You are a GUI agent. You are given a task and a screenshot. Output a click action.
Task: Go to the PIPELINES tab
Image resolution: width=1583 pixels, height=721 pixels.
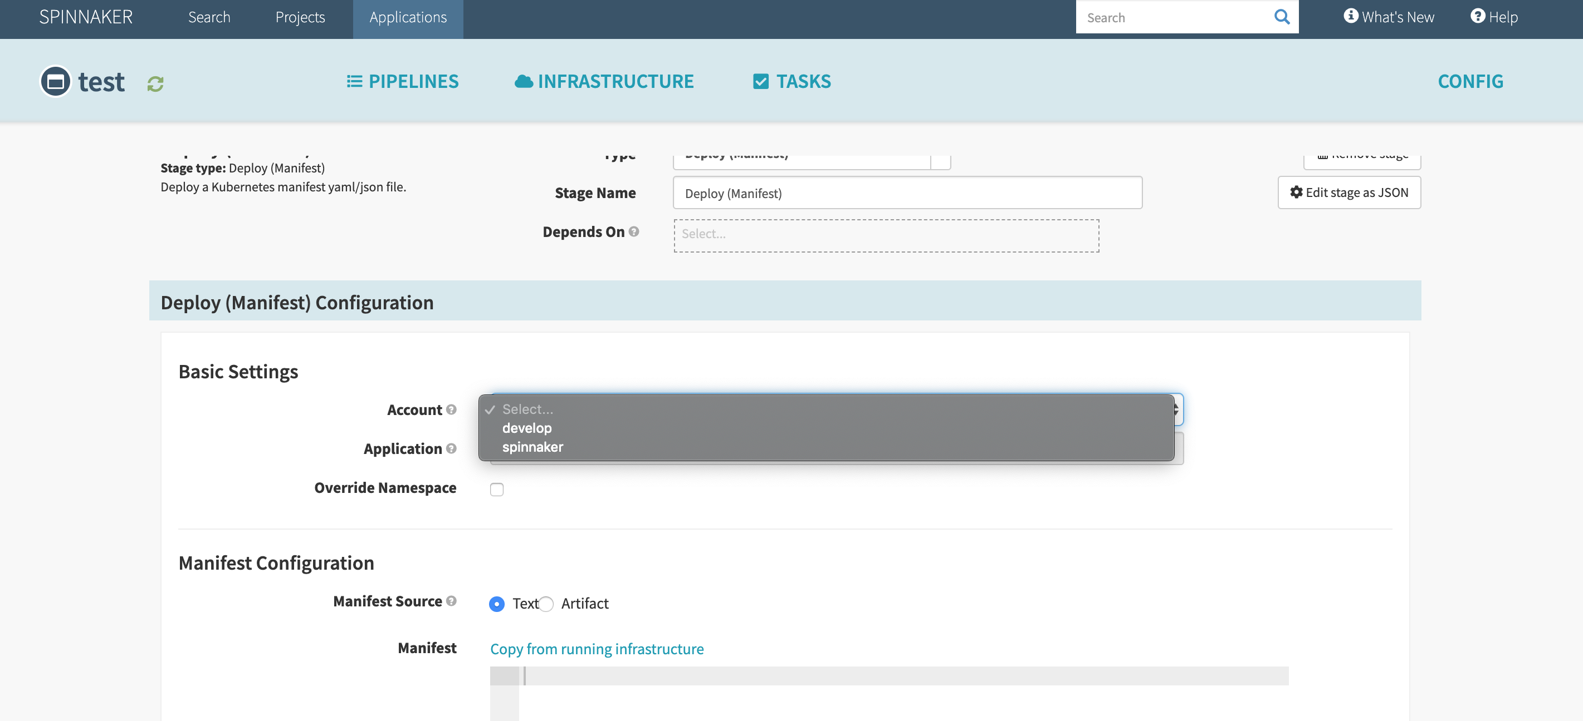point(403,82)
